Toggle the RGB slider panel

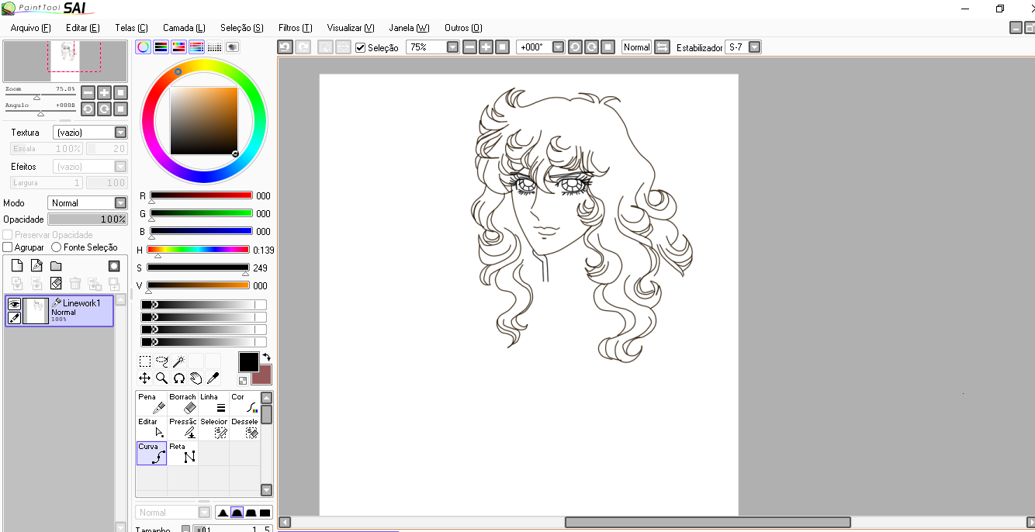[x=161, y=47]
